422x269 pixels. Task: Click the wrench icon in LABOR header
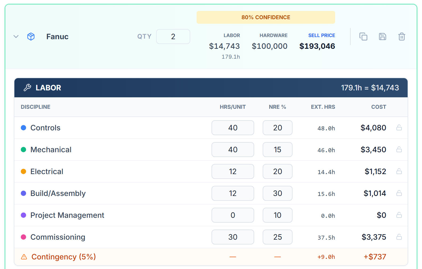coord(27,88)
